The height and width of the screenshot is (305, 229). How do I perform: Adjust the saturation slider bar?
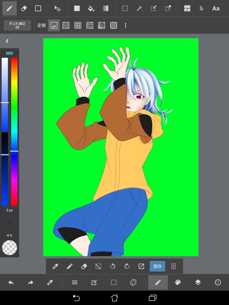point(5,94)
